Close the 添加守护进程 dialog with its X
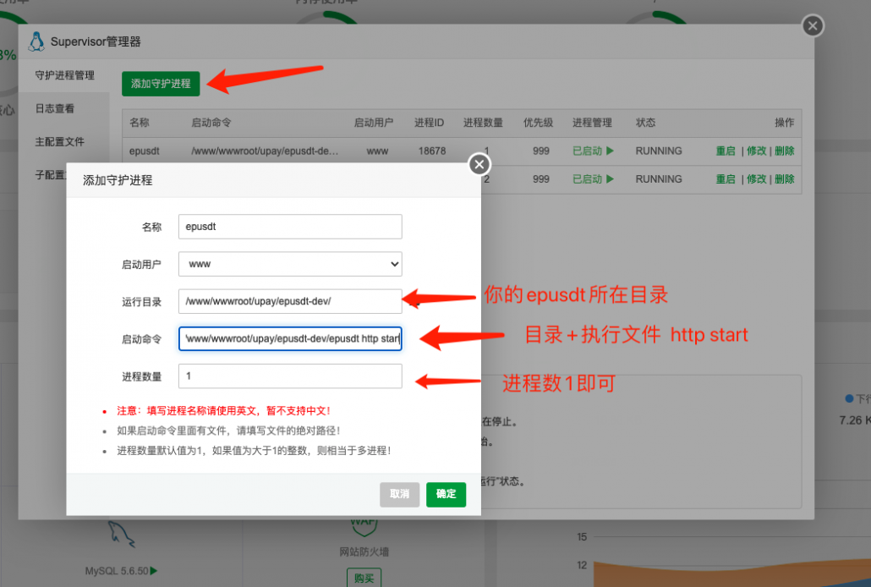The image size is (871, 587). point(478,164)
